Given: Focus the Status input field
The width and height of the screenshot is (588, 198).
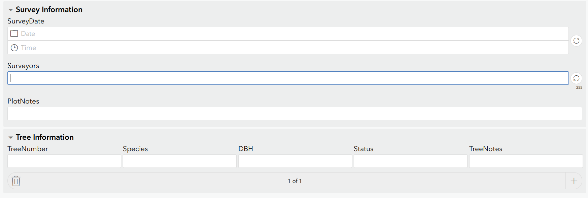Looking at the screenshot, I should [x=410, y=161].
